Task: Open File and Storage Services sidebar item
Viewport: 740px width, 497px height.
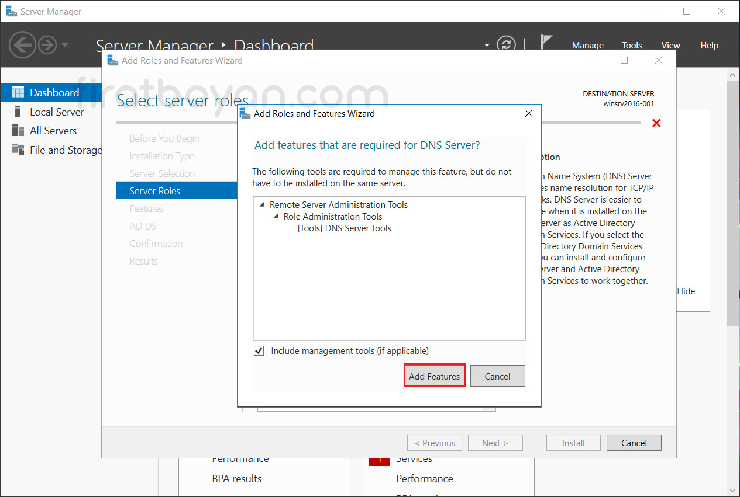Action: (66, 150)
